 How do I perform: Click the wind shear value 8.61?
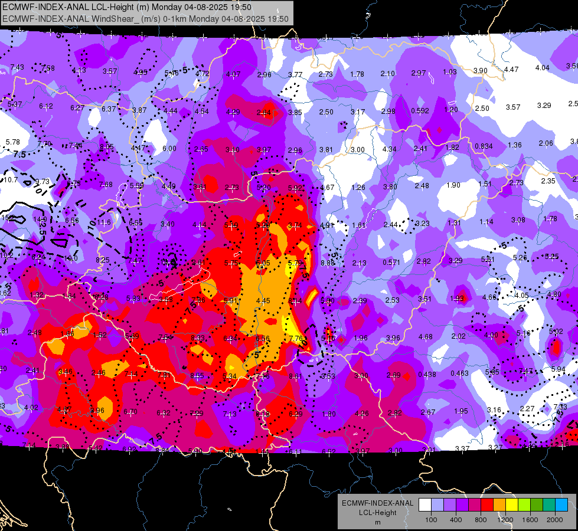click(x=296, y=376)
